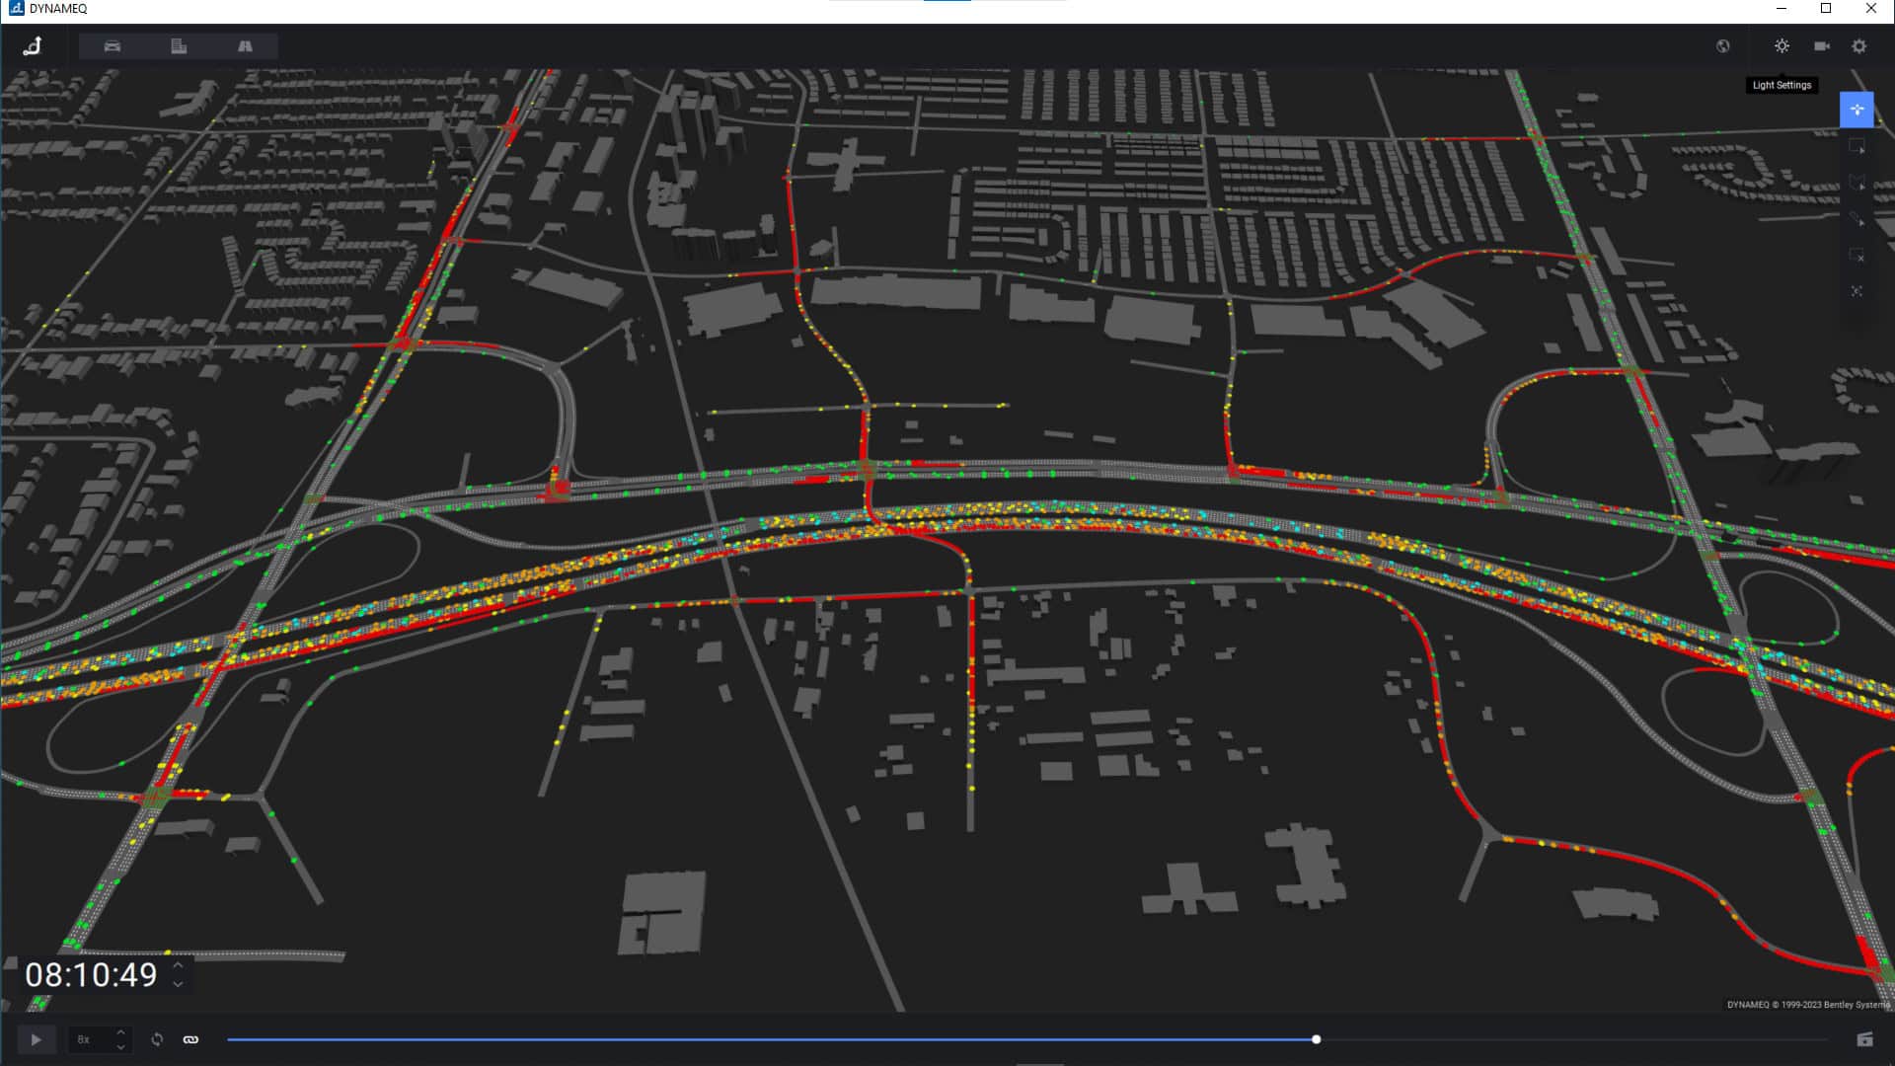Click the fit-to-view icon in right toolbar
1895x1066 pixels.
(1857, 291)
